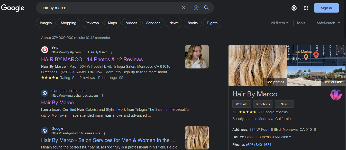This screenshot has height=150, width=346.
Task: Switch to the Images search tab
Action: click(45, 23)
